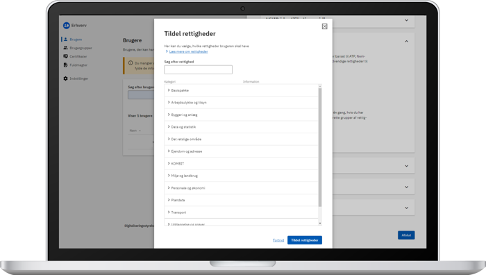Expand the KOMBIT category
This screenshot has width=486, height=275.
click(x=241, y=163)
